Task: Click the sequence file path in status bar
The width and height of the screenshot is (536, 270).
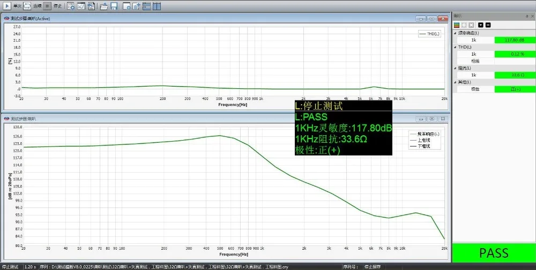Action: click(x=164, y=267)
